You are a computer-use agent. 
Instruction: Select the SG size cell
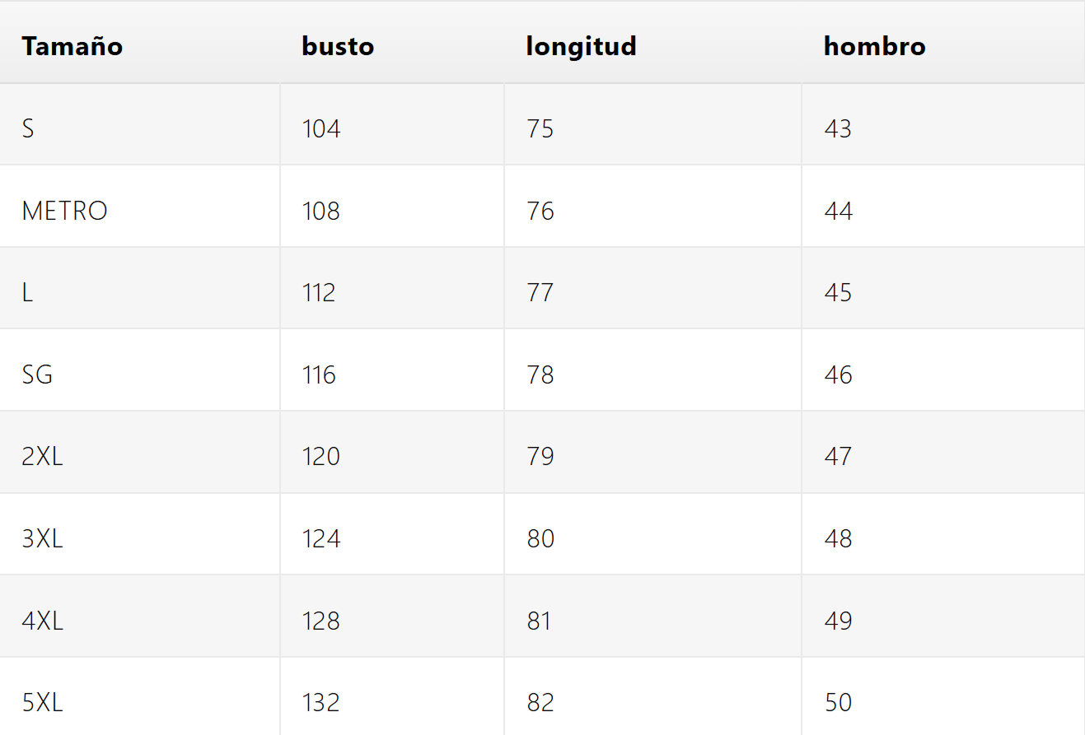[x=37, y=375]
